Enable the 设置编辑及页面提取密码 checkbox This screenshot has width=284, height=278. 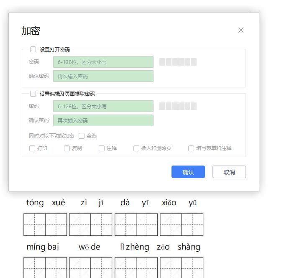[x=33, y=94]
